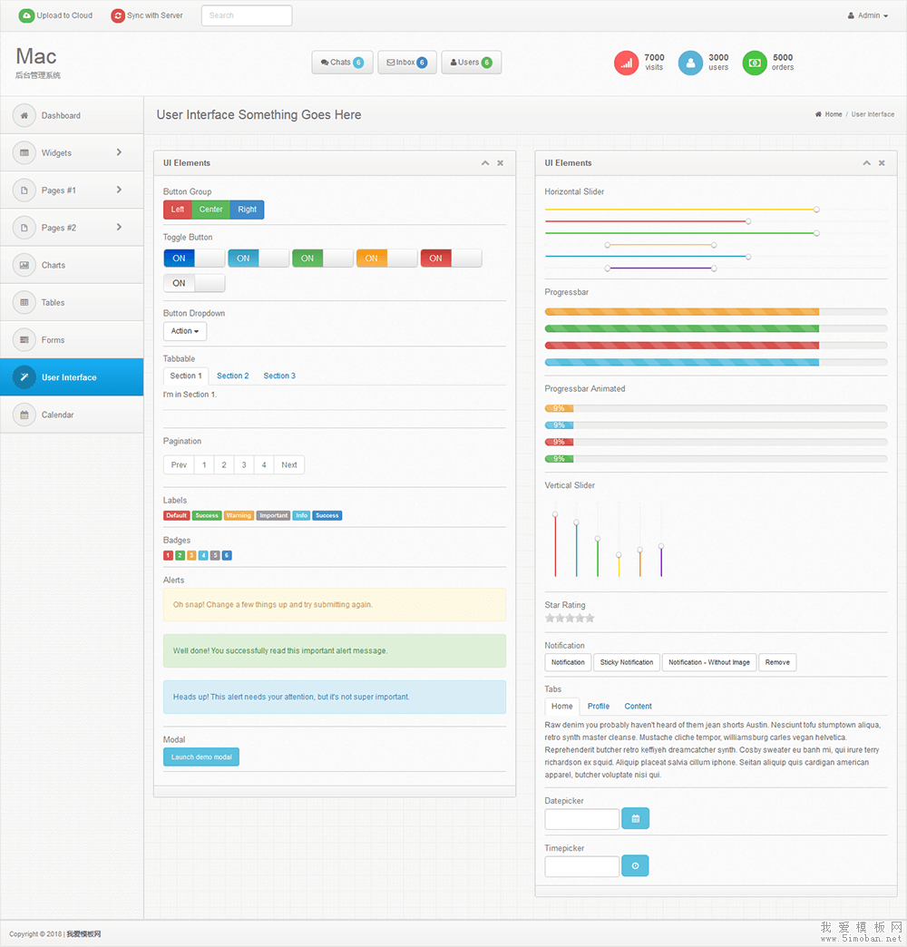Click the Sticky Notification button
The height and width of the screenshot is (947, 907).
[627, 662]
